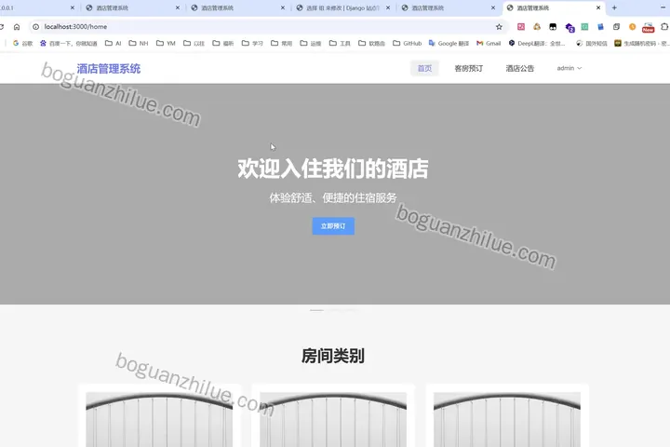Screen dimensions: 670x447
Task: Open the blue bookmark-shaped extension icon
Action: point(600,27)
